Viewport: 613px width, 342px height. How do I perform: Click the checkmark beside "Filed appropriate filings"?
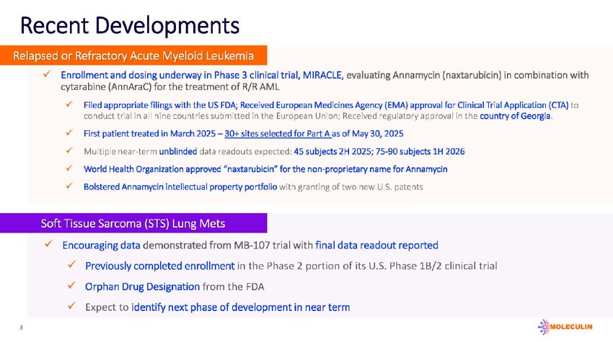click(x=69, y=104)
